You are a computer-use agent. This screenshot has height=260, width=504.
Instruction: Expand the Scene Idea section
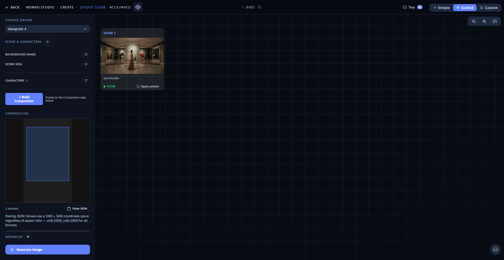86,64
